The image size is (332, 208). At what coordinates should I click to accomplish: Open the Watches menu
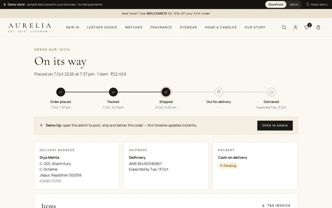tap(133, 27)
